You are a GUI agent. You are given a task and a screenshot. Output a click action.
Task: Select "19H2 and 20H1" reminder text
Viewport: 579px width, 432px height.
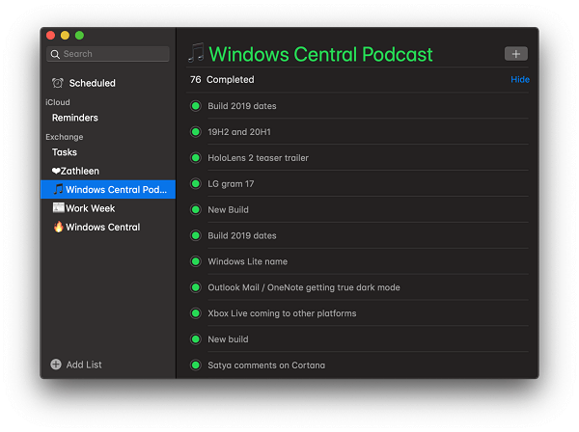coord(239,132)
